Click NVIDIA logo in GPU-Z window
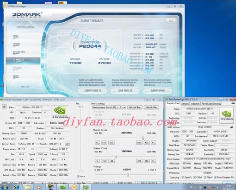The image size is (236, 190). click(x=226, y=115)
